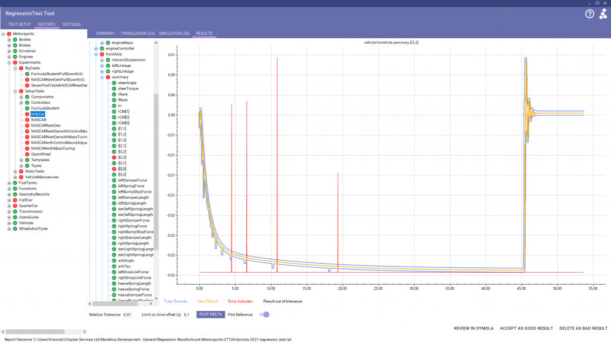Click the red error icon beside RigTests
This screenshot has width=611, height=343.
click(x=21, y=68)
